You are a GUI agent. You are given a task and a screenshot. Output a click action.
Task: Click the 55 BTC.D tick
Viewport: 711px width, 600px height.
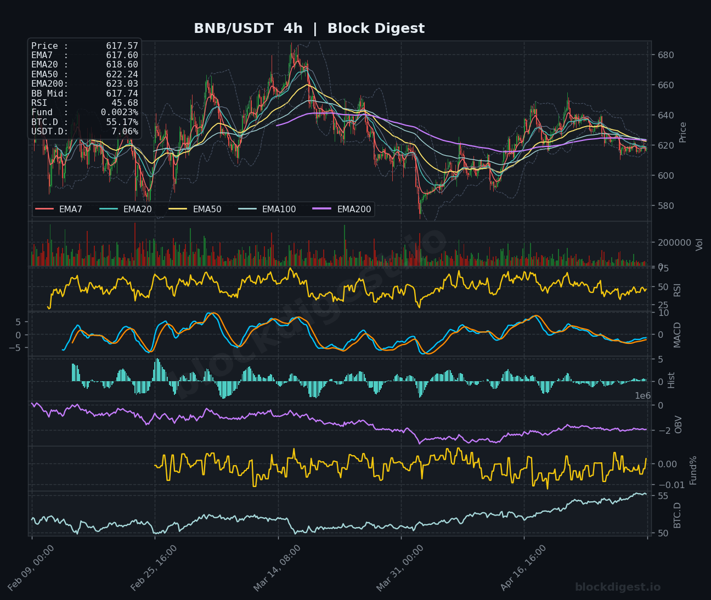coord(663,496)
